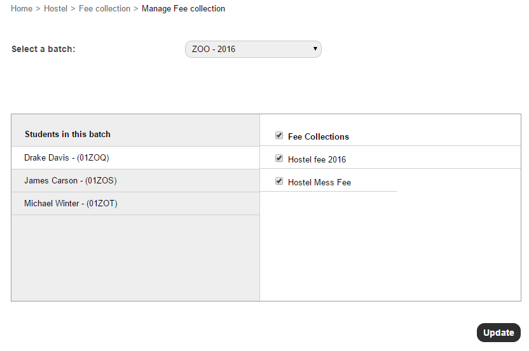Click the batch selector's down arrow
Viewport: 529px width, 351px height.
pyautogui.click(x=315, y=48)
